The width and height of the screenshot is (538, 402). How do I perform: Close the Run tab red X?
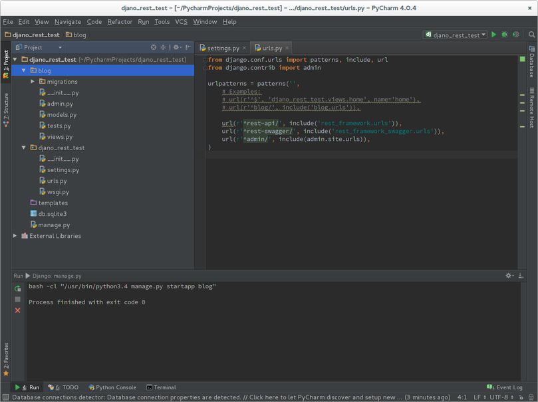click(17, 310)
